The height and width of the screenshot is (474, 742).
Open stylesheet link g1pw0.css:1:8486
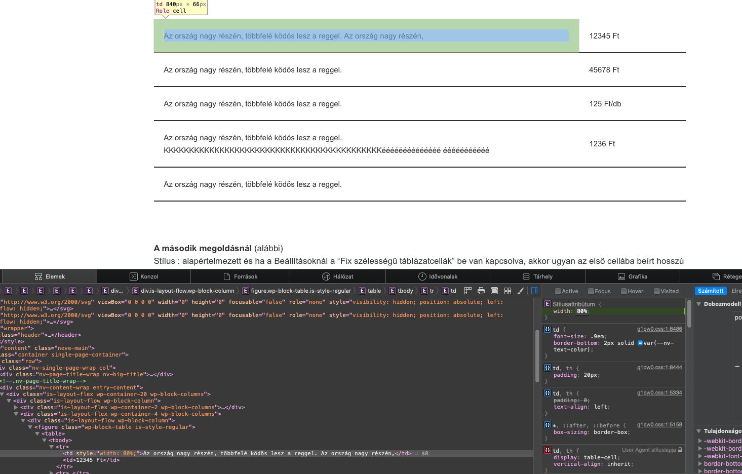click(x=659, y=329)
